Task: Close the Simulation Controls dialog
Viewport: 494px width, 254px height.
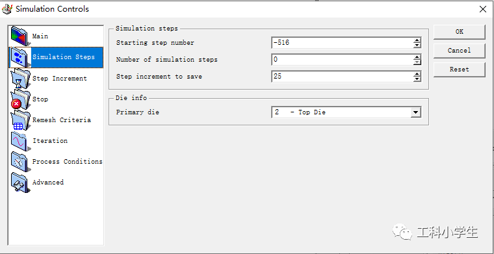Action: click(483, 9)
